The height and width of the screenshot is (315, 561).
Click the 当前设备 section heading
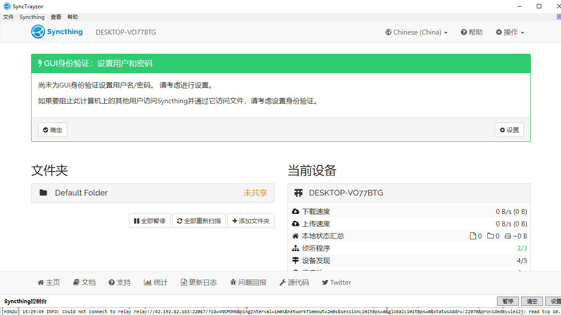coord(312,170)
